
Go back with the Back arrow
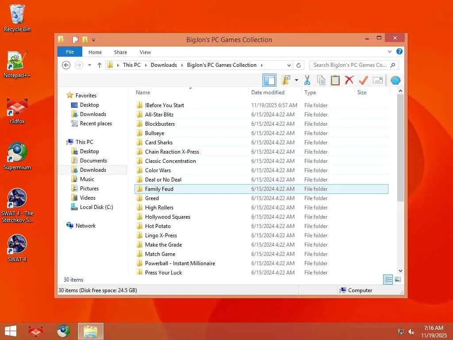point(66,65)
